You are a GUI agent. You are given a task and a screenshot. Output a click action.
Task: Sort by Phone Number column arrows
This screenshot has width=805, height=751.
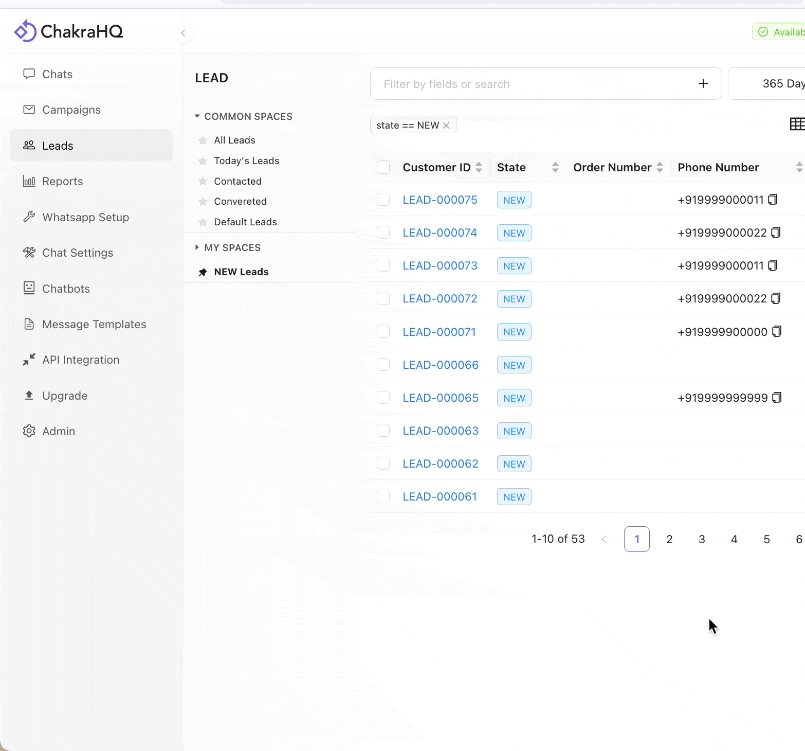click(x=799, y=167)
